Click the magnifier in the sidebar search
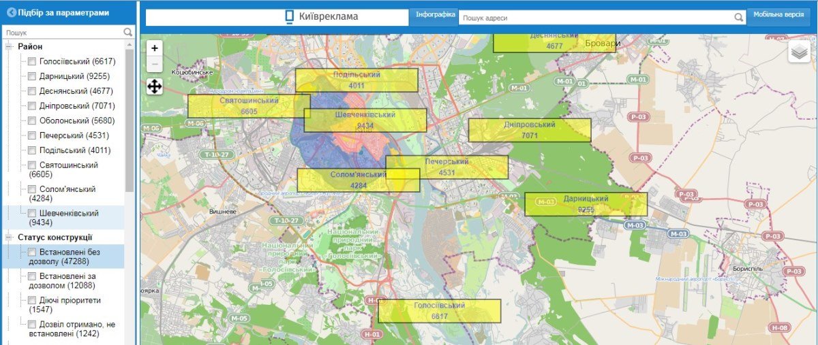Image resolution: width=818 pixels, height=345 pixels. [x=128, y=32]
